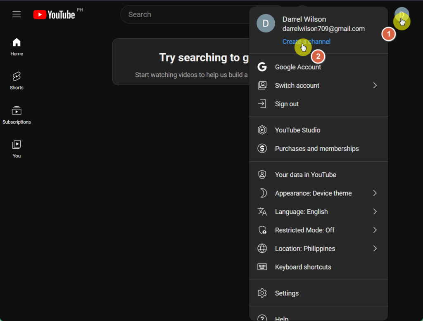Click the Restricted Mode shield icon
Screen dimensions: 423x321
[x=262, y=230]
